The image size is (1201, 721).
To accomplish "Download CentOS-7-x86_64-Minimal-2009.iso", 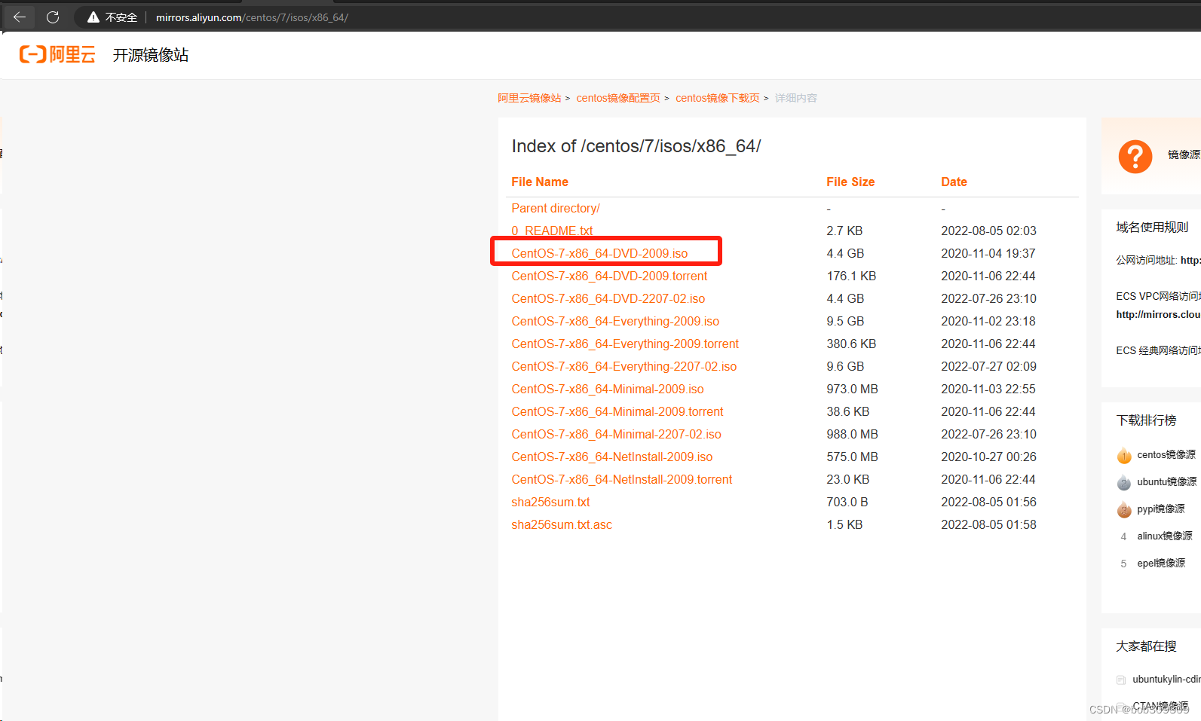I will point(608,389).
